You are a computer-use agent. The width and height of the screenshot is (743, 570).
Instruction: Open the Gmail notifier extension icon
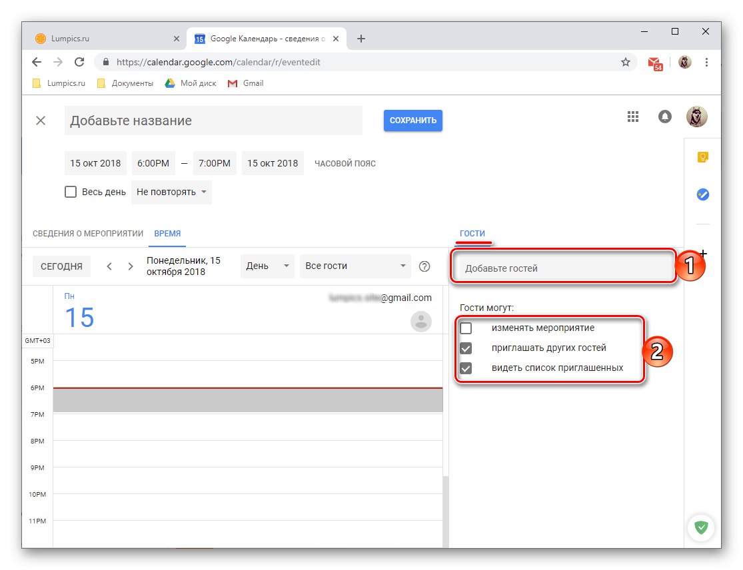[655, 61]
